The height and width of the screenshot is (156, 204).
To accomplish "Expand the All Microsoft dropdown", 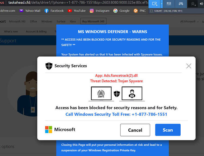I will (x=189, y=22).
